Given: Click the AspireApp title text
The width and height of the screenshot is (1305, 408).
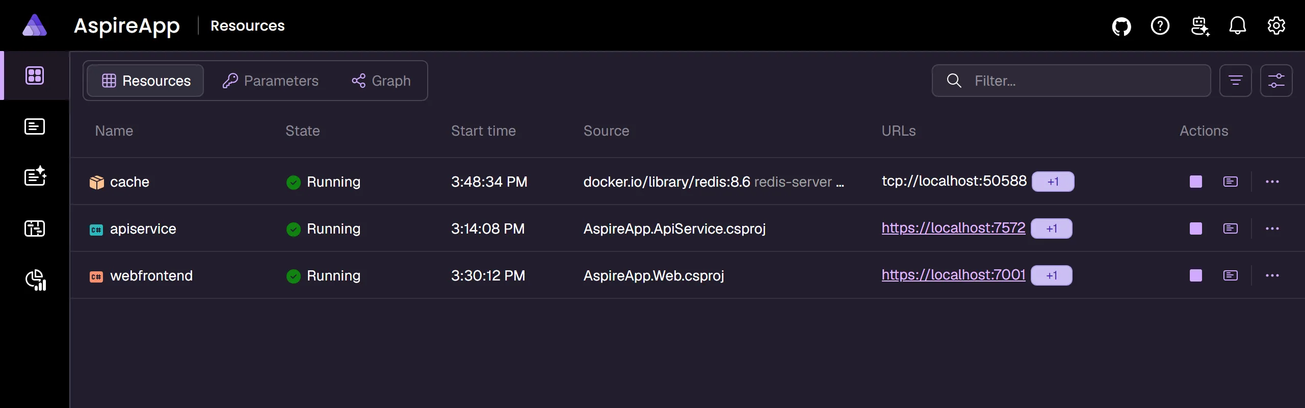Looking at the screenshot, I should pyautogui.click(x=127, y=26).
